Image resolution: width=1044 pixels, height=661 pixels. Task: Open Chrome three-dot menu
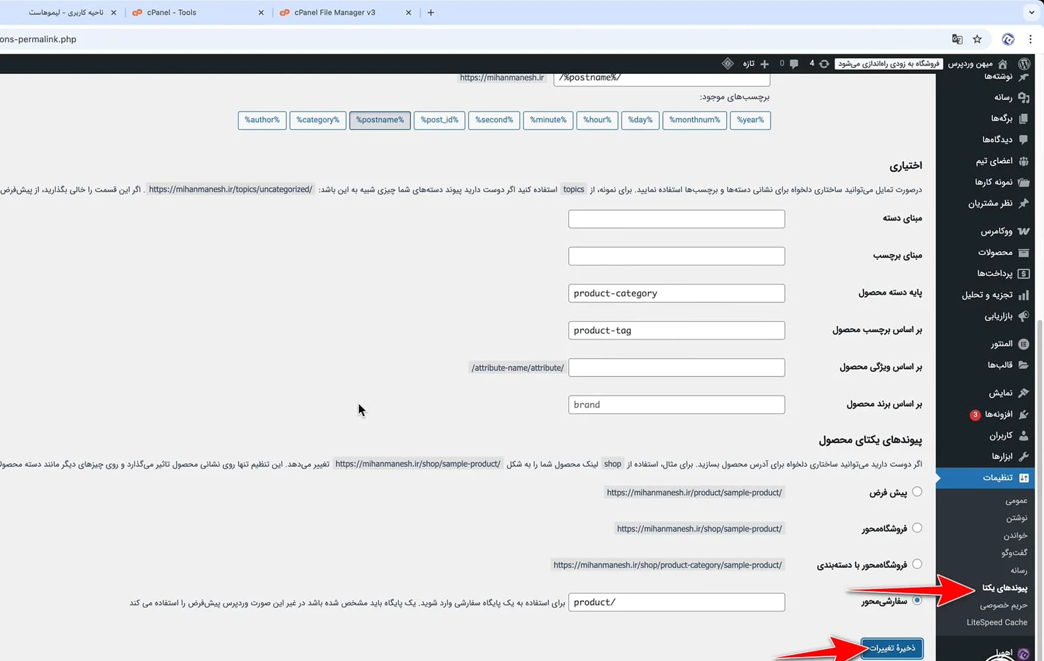(x=1030, y=40)
